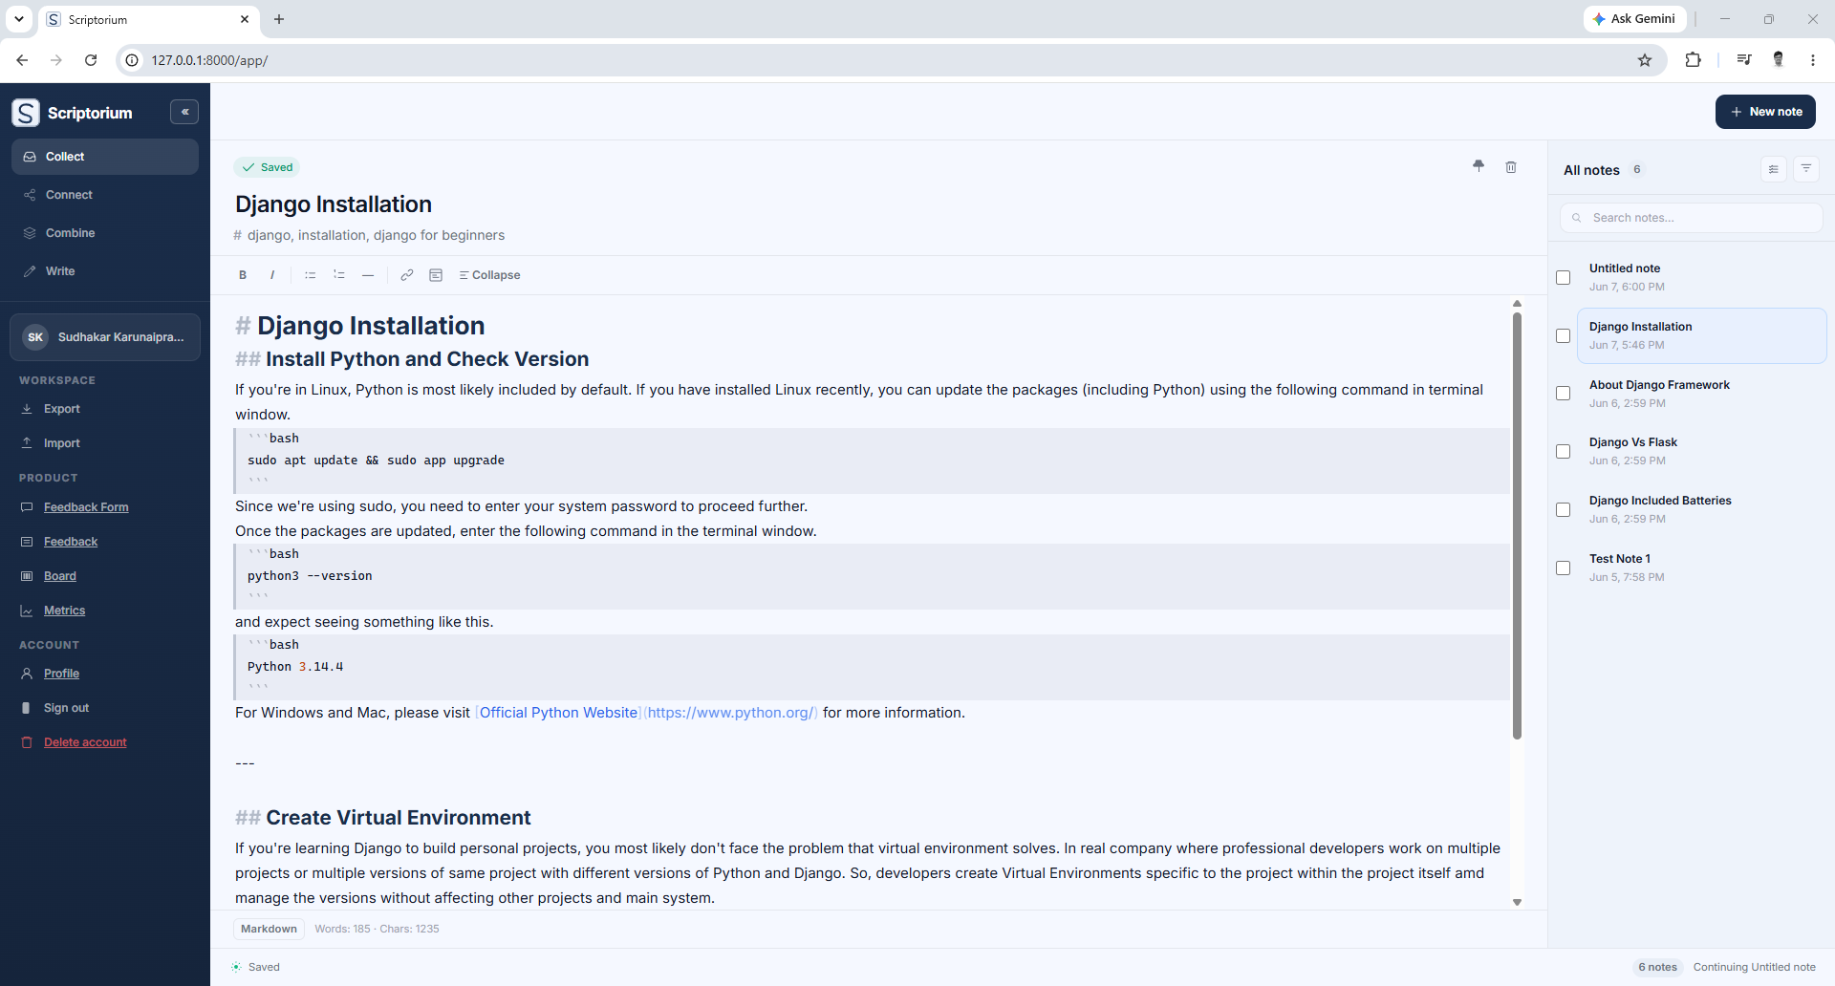Click the Saved status chip above title
The height and width of the screenshot is (986, 1835).
tap(268, 167)
